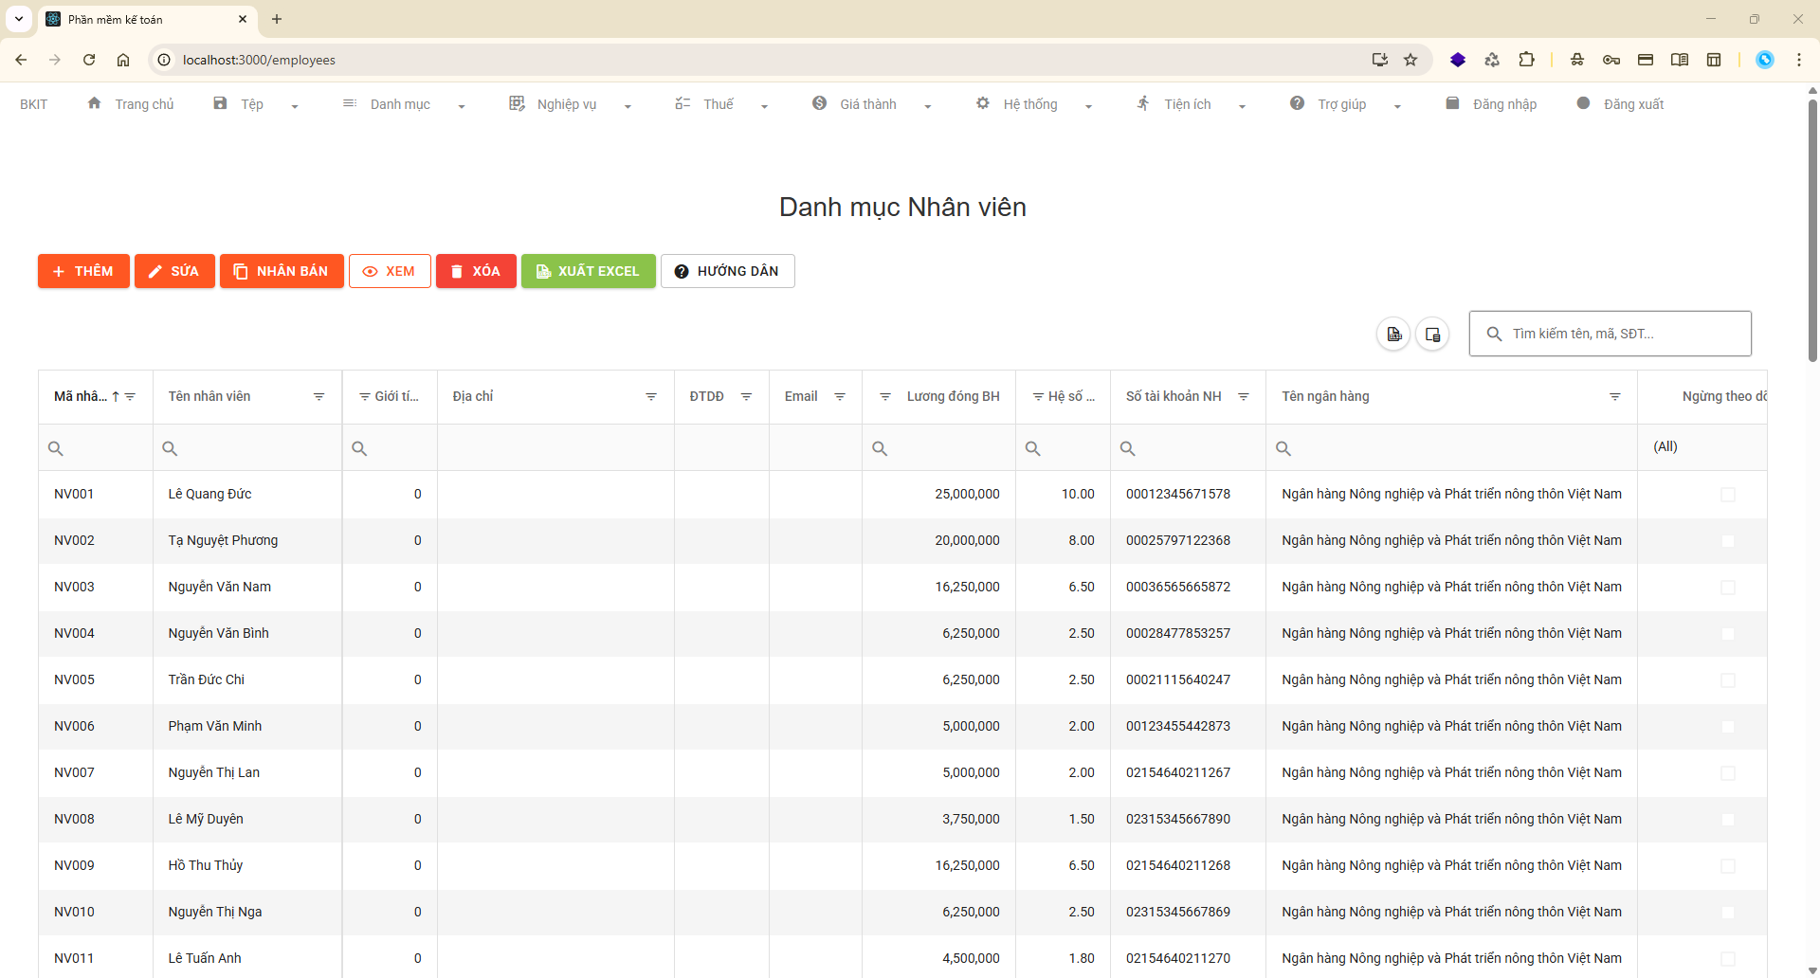Image resolution: width=1820 pixels, height=978 pixels.
Task: Toggle Ngừng theo dõi checkbox for NV007
Action: (x=1728, y=773)
